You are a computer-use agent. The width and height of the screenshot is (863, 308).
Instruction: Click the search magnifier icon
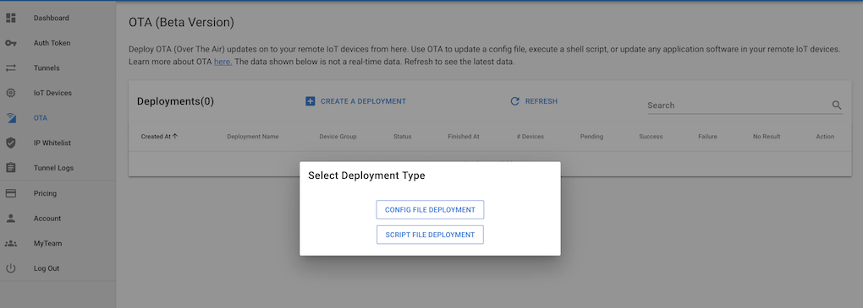coord(837,105)
